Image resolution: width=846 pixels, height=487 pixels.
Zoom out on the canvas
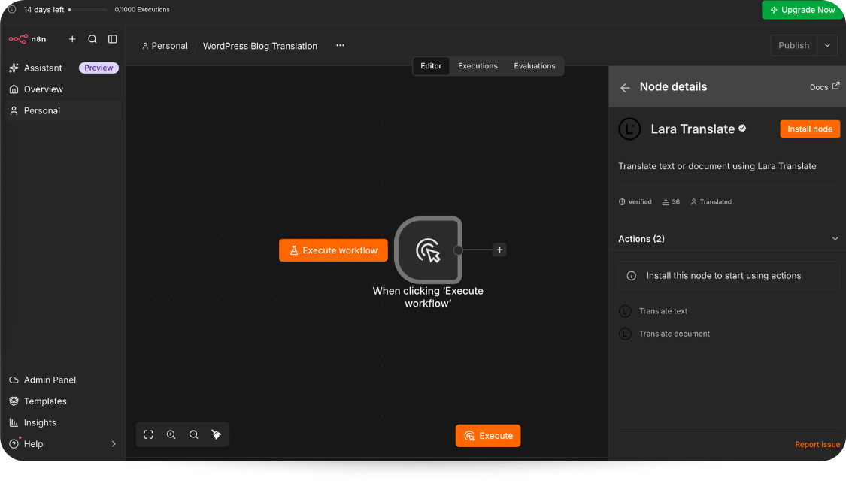click(x=194, y=434)
